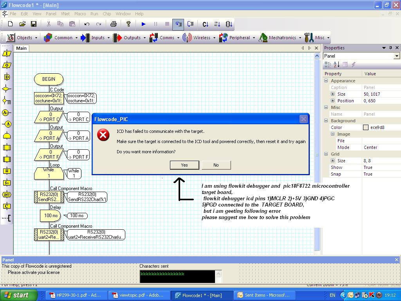The image size is (401, 301).
Task: Click the yellow question mark Help icon
Action: coord(128,24)
